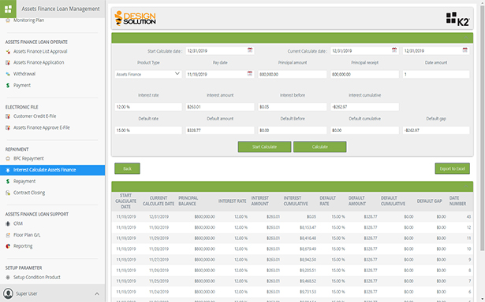The width and height of the screenshot is (485, 302).
Task: Click the Reporting pie chart icon
Action: [x=8, y=246]
